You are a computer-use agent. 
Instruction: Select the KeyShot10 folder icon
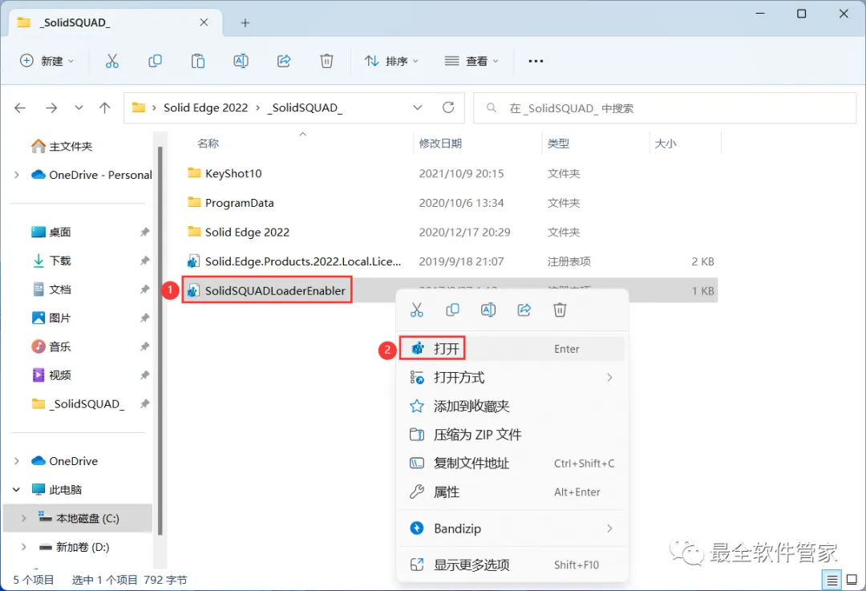coord(194,173)
